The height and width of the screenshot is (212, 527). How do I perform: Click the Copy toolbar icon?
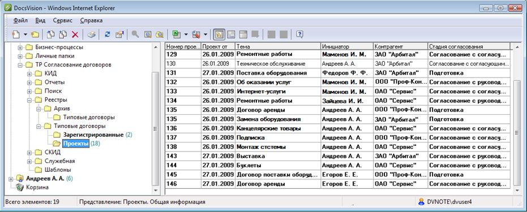click(50, 34)
